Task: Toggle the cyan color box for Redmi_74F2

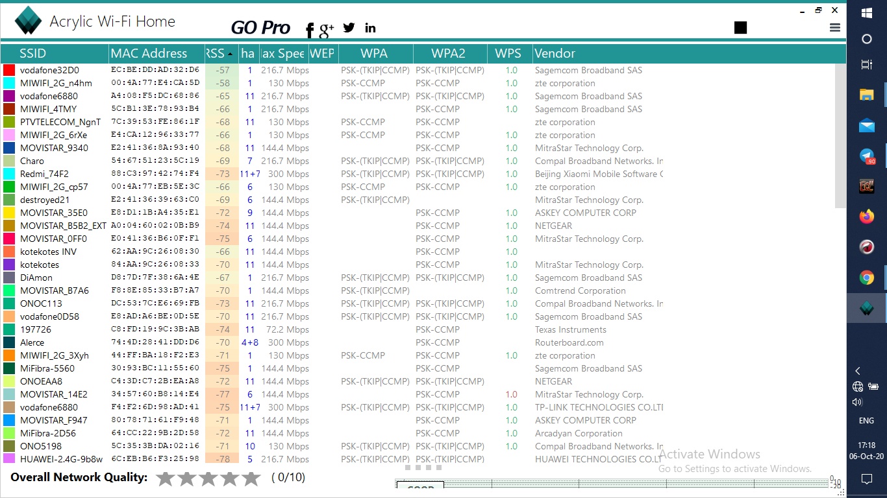Action: coord(9,174)
